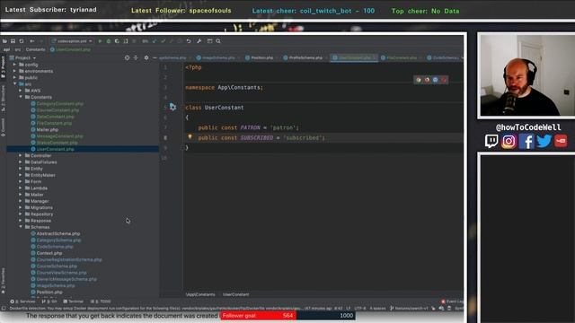
Task: Click the locate file target icon in Project panel
Action: click(127, 57)
